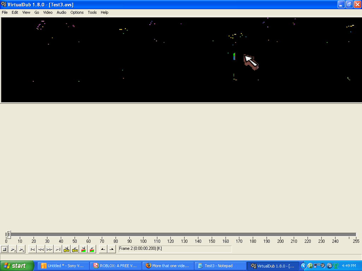
Task: Click the network connection tray icon
Action: [x=316, y=266]
